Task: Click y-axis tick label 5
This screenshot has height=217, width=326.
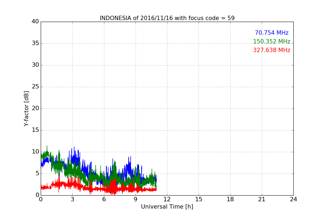Action: (37, 173)
